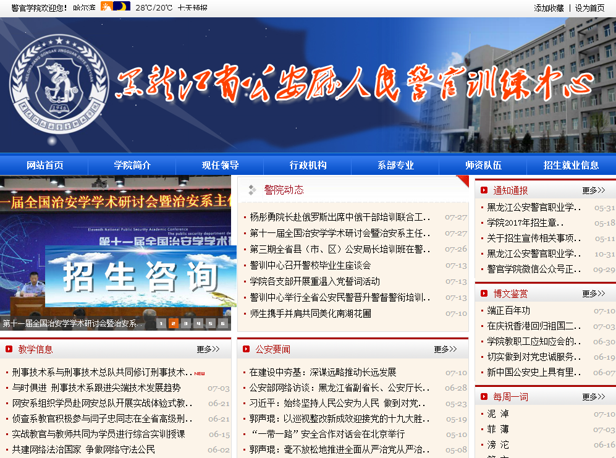Click the moon night weather icon
Screen dimensions: 616x458
122,7
